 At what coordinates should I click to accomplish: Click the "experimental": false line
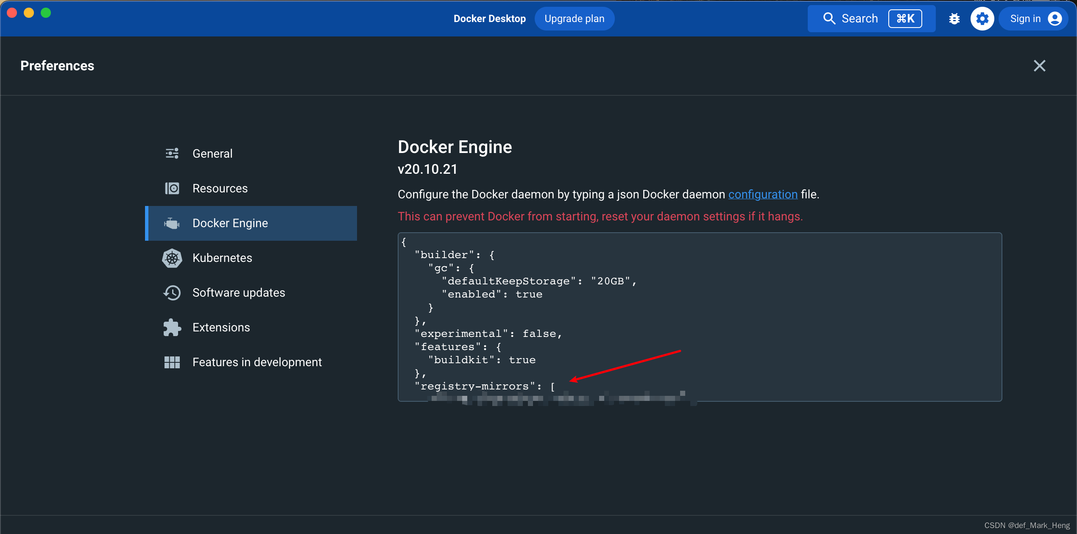pyautogui.click(x=488, y=334)
